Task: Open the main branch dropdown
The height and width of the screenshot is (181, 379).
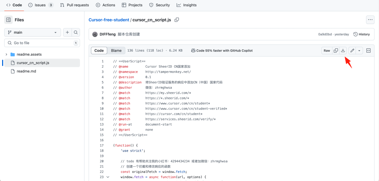Action: (x=33, y=32)
